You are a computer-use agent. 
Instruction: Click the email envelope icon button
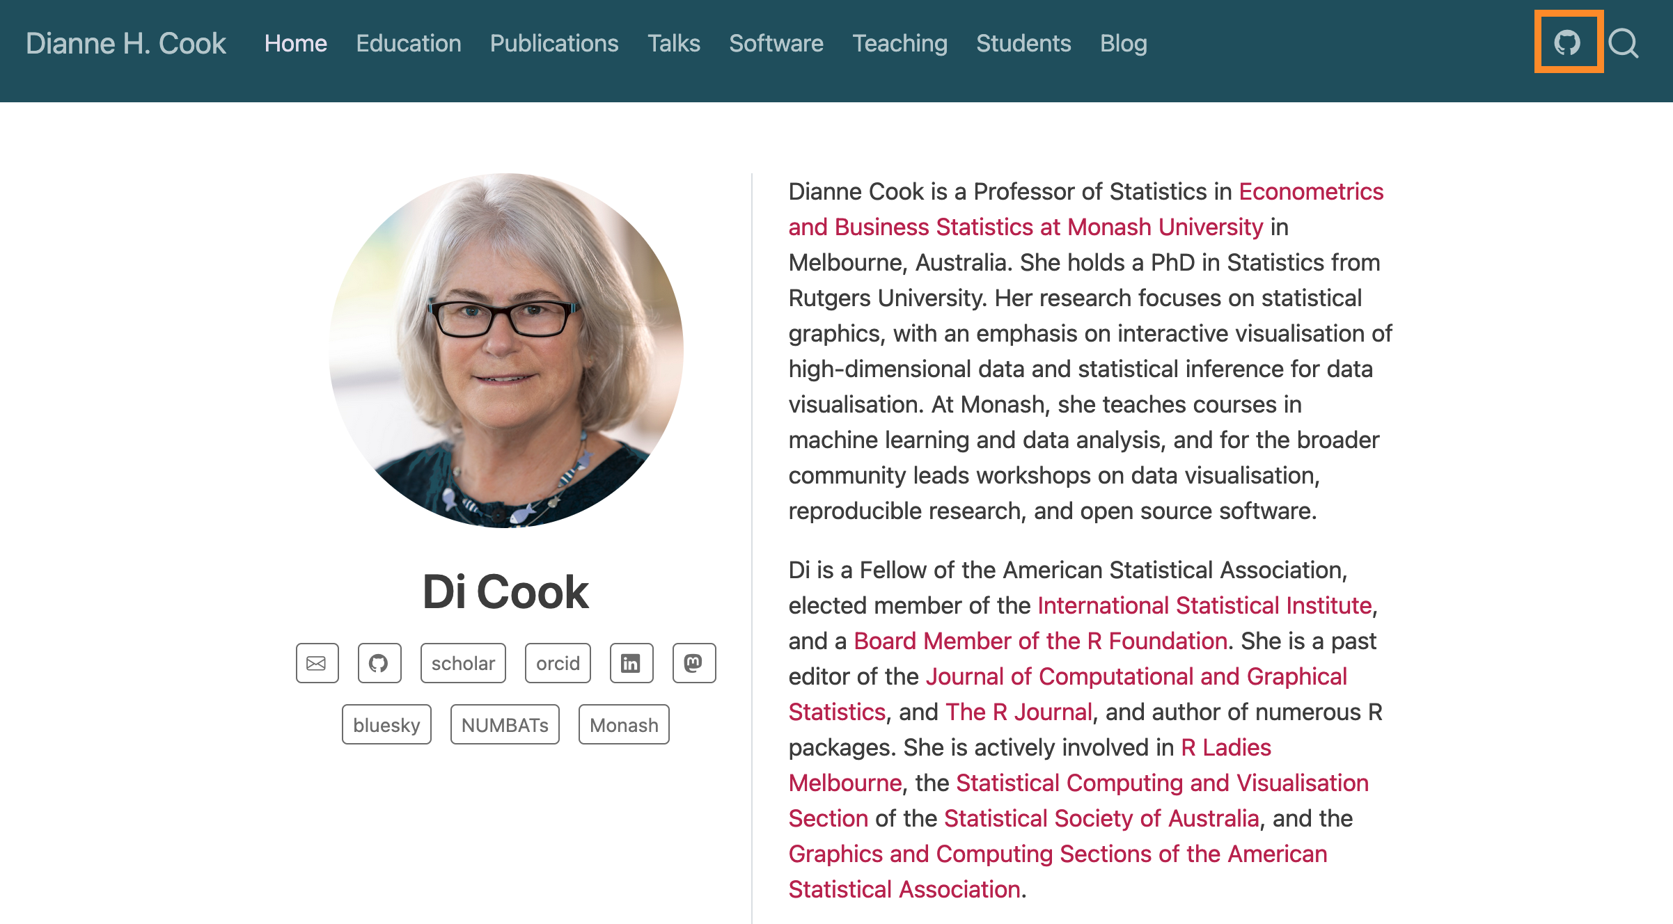click(x=317, y=663)
